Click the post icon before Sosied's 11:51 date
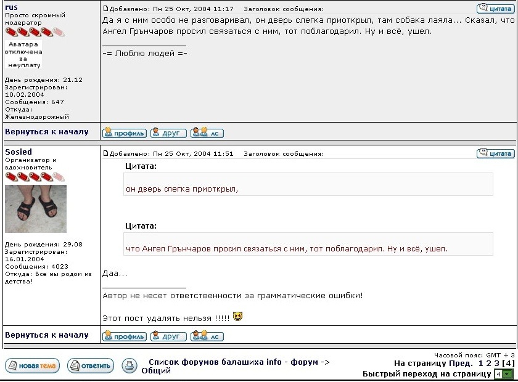Screen dimensions: 518x382 point(105,153)
